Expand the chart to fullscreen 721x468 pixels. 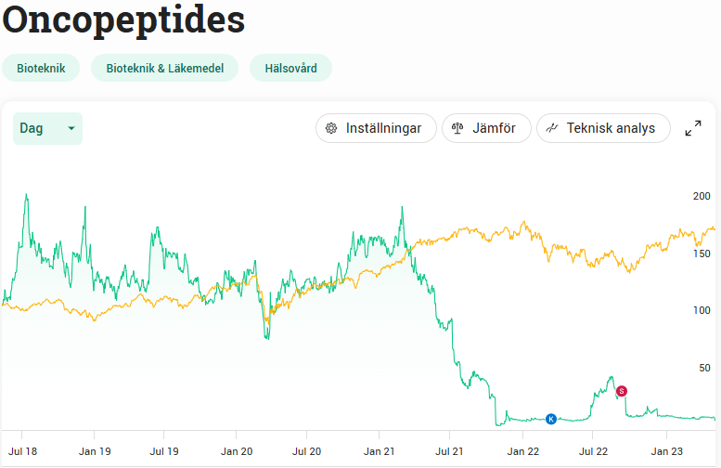[693, 128]
